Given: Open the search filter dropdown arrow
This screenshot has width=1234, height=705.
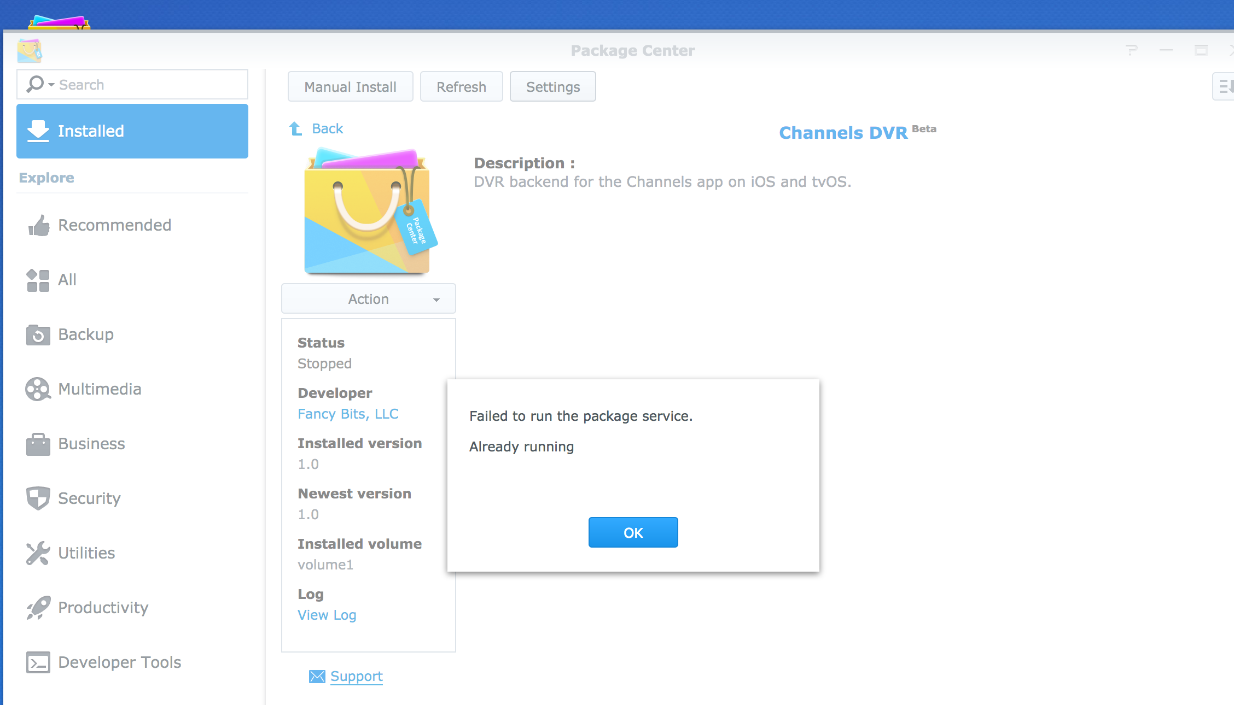Looking at the screenshot, I should point(51,85).
